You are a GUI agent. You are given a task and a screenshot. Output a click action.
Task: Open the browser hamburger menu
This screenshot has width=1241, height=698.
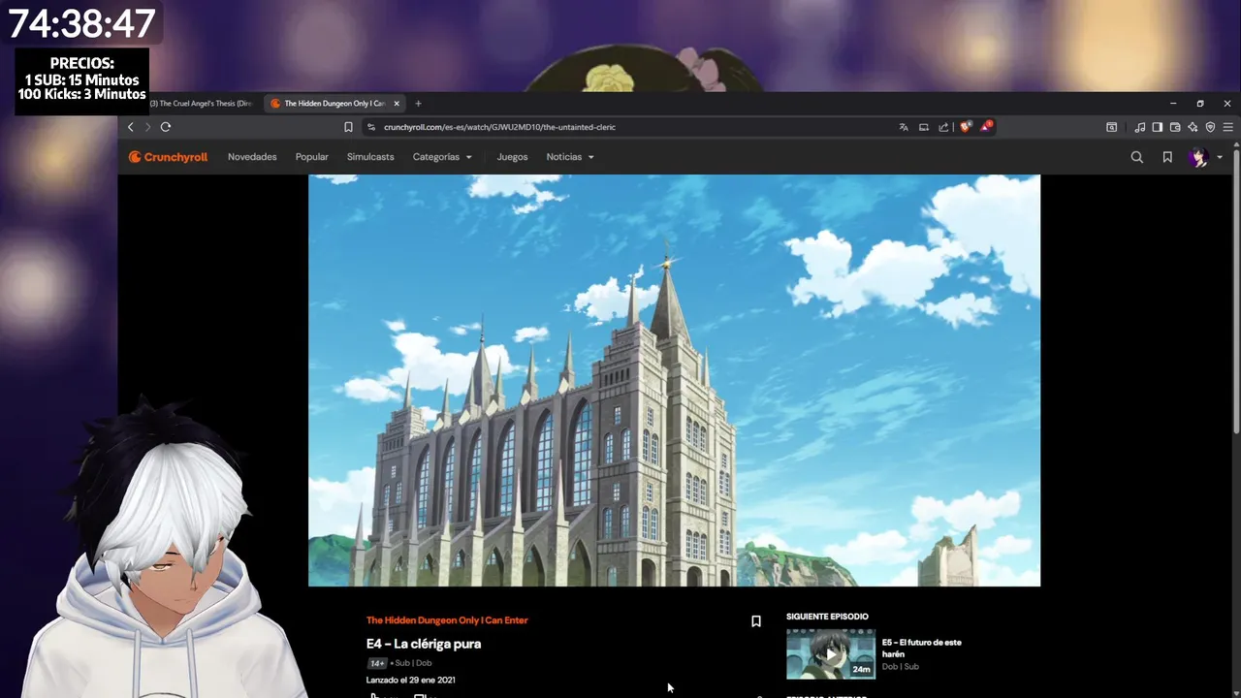[1227, 127]
